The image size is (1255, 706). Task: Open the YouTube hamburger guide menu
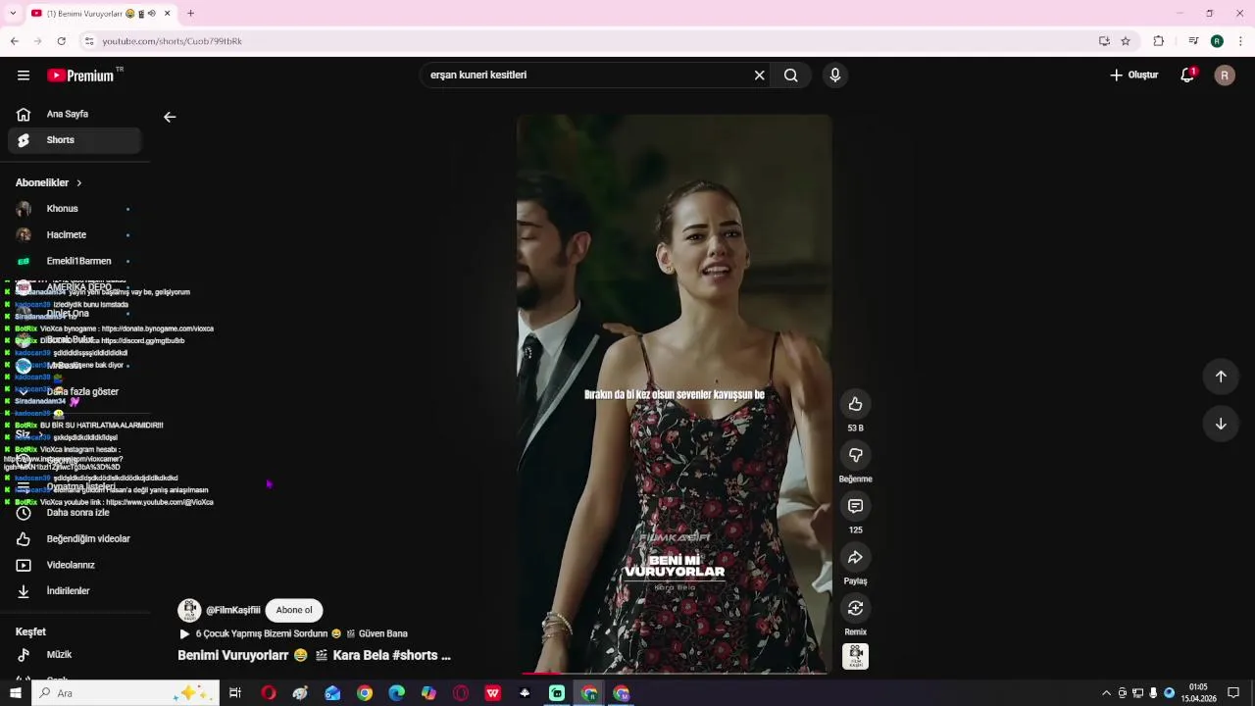click(24, 76)
